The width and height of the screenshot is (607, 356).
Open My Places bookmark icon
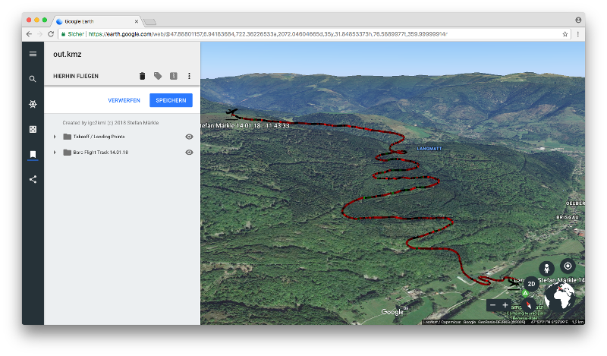(x=33, y=155)
